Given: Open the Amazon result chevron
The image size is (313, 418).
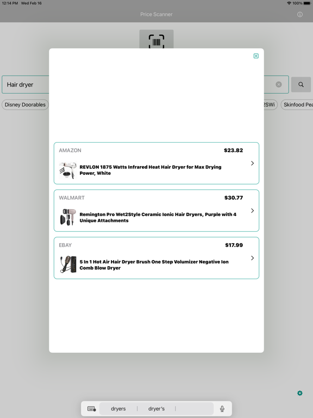Looking at the screenshot, I should point(252,163).
